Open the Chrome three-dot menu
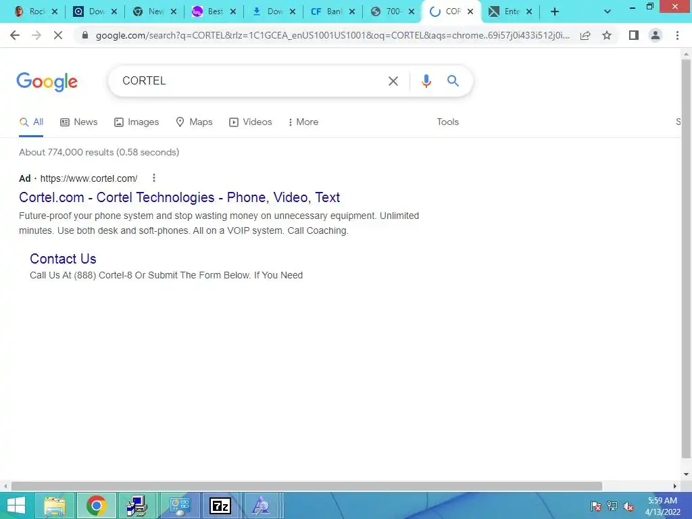 [677, 35]
